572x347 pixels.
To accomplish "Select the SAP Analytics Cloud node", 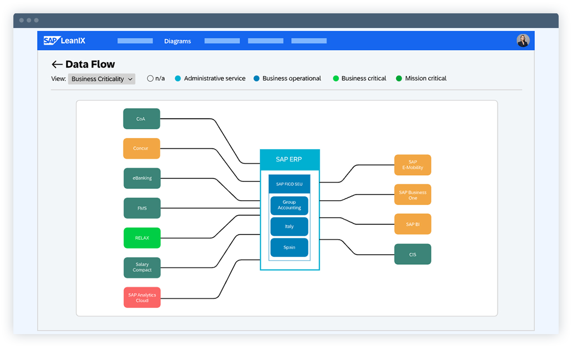I will point(142,297).
